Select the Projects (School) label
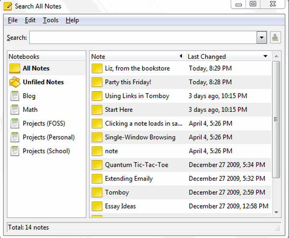 coord(46,151)
